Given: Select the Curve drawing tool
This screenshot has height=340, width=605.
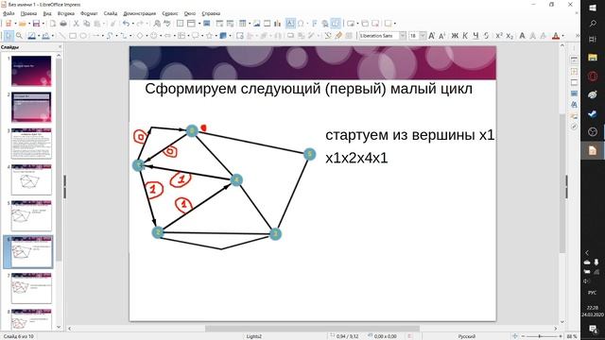Looking at the screenshot, I should [110, 36].
